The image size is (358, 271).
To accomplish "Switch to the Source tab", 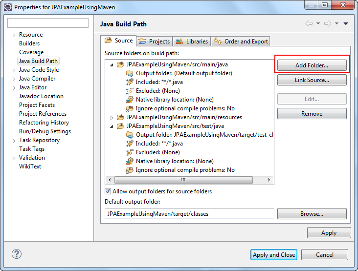I will pos(118,41).
